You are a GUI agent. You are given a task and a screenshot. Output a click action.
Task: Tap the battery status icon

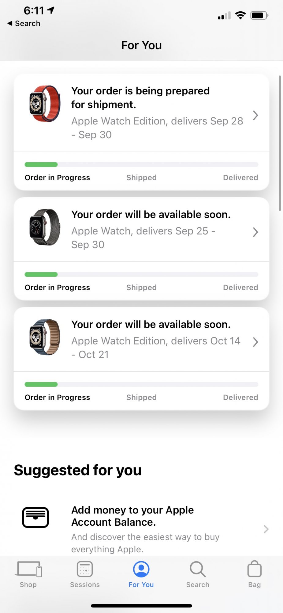(259, 15)
